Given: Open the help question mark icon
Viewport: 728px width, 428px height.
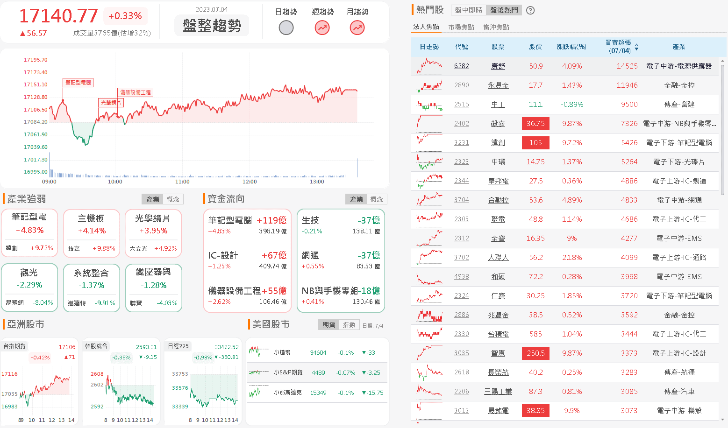Looking at the screenshot, I should click(530, 10).
